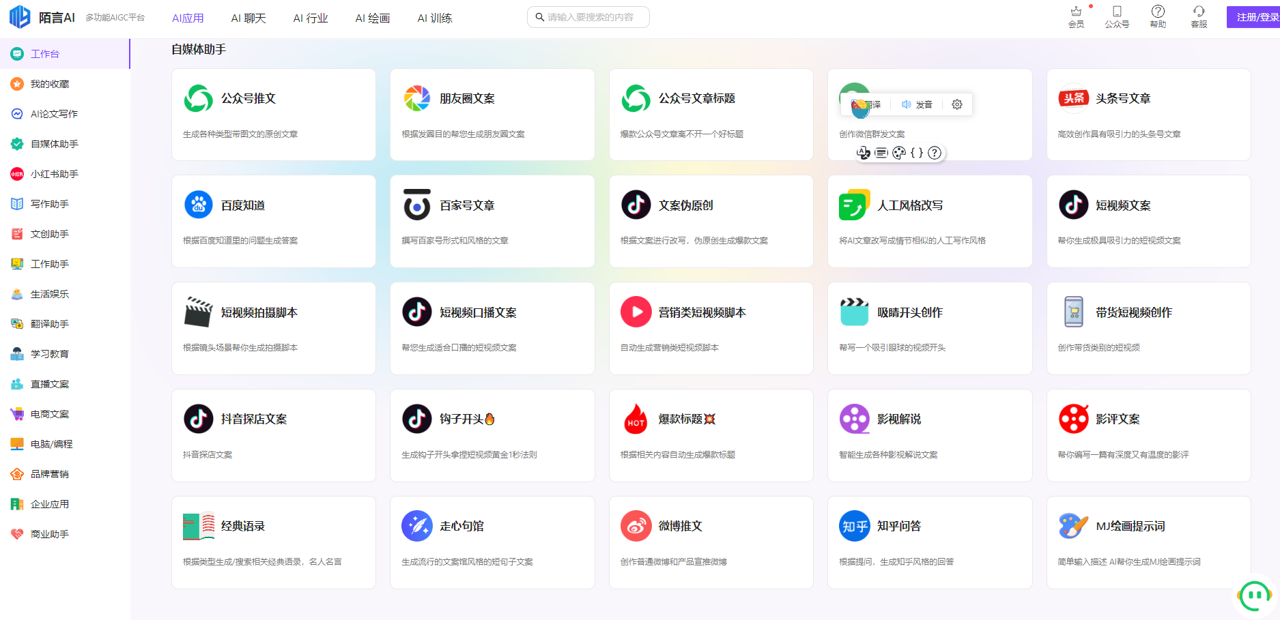Click the 公众号 phone icon in header
1280x620 pixels.
click(x=1117, y=12)
